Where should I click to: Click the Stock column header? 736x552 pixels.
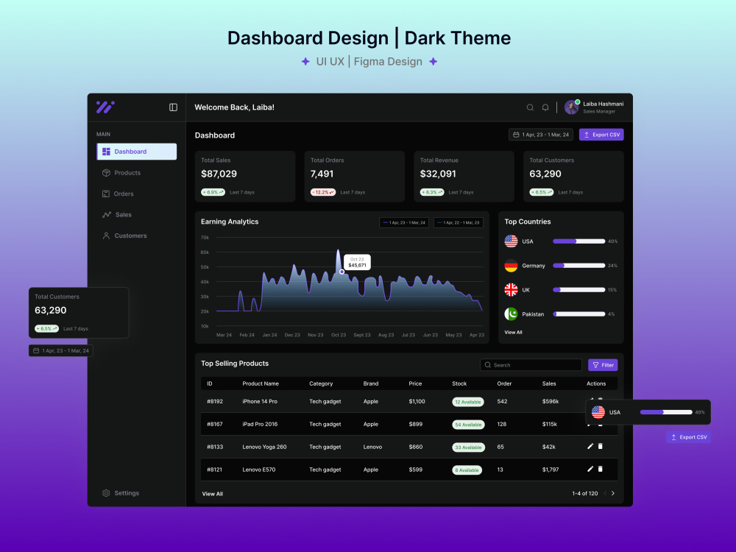pyautogui.click(x=459, y=383)
